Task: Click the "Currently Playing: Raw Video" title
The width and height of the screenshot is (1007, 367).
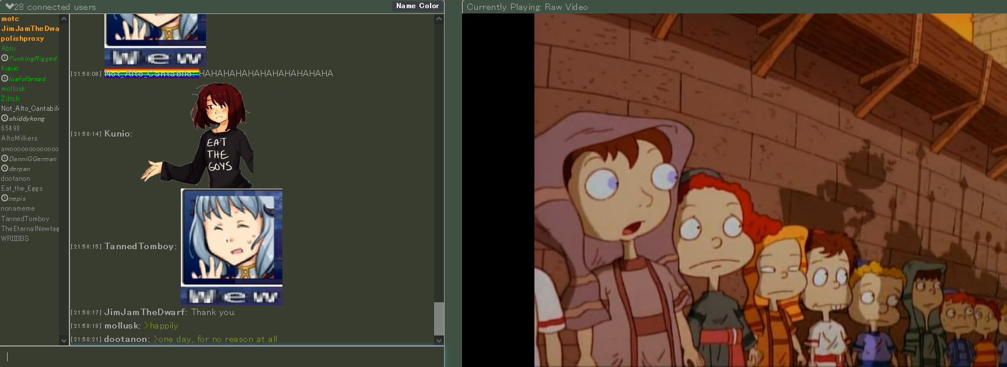Action: 527,7
